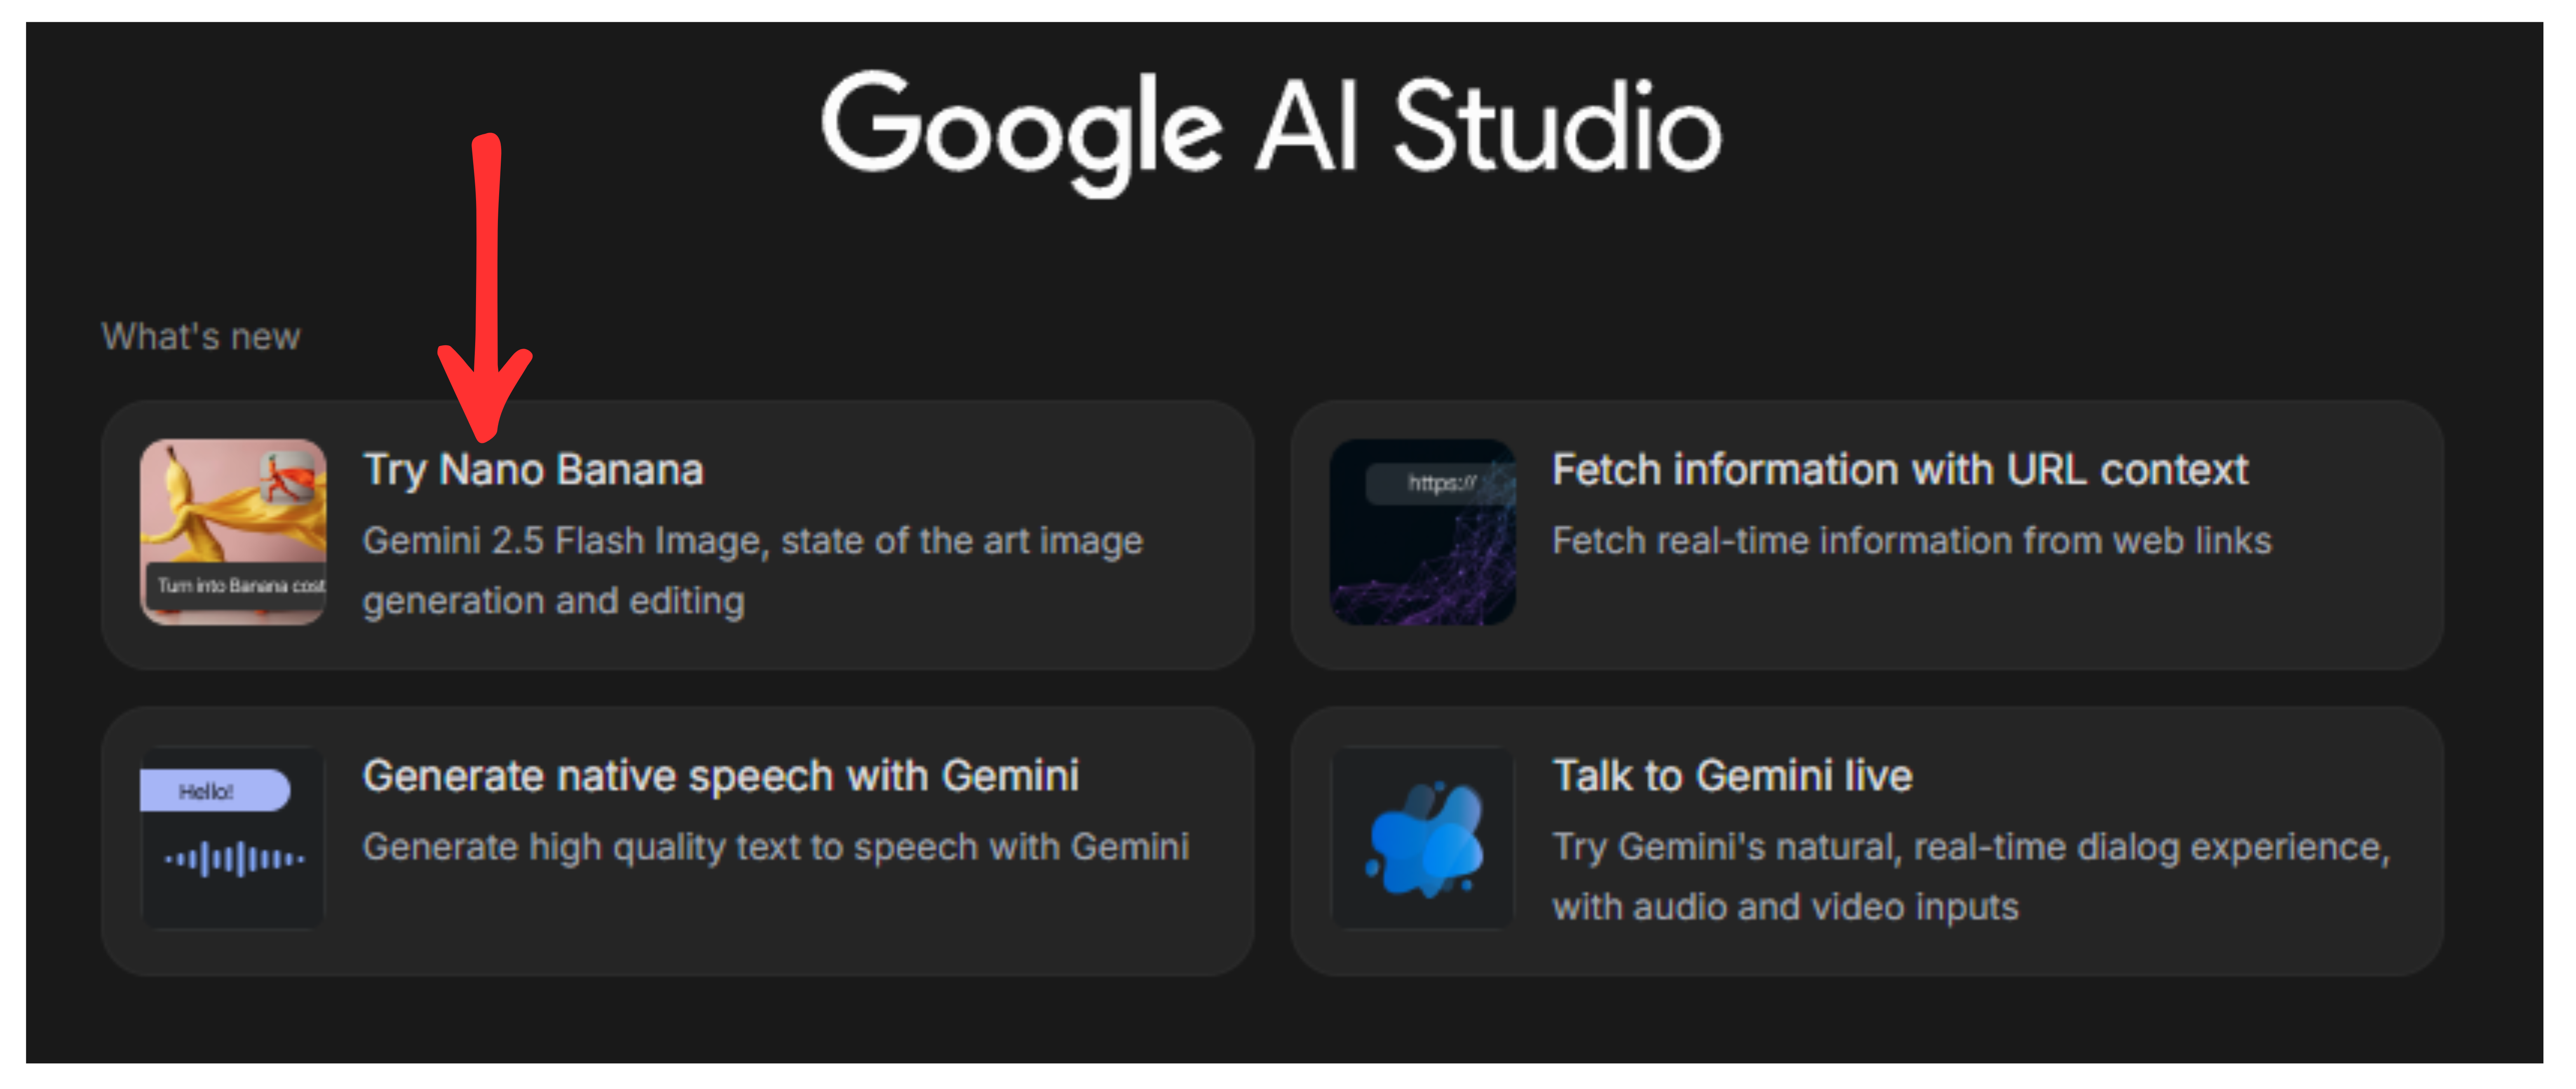Click 'Generate high quality text to speech' description
This screenshot has height=1089, width=2576.
(x=775, y=847)
